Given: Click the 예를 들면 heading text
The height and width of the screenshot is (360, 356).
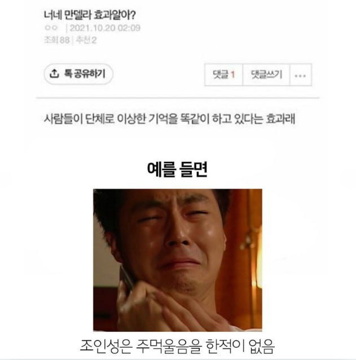Looking at the screenshot, I should tap(177, 169).
